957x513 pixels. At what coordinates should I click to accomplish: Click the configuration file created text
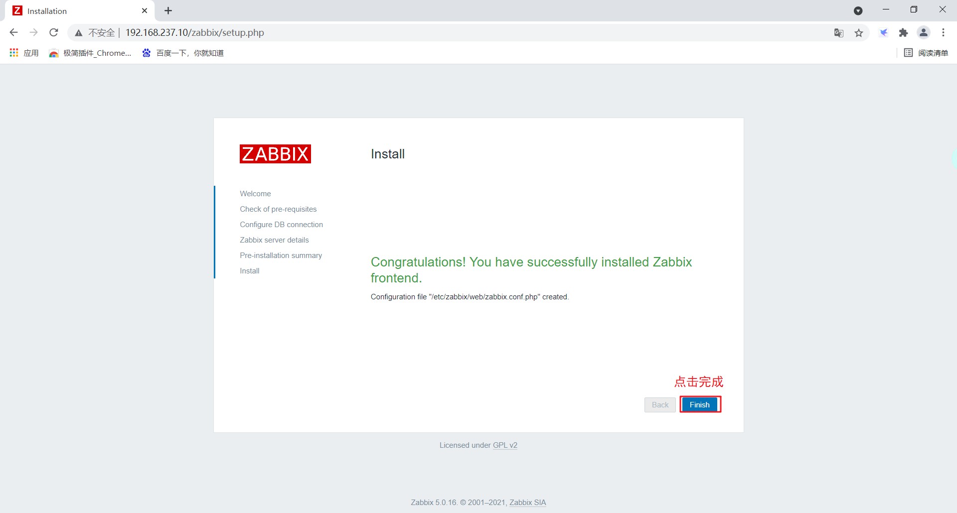pos(470,297)
